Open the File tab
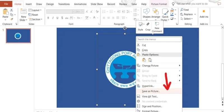 [x=6, y=4]
